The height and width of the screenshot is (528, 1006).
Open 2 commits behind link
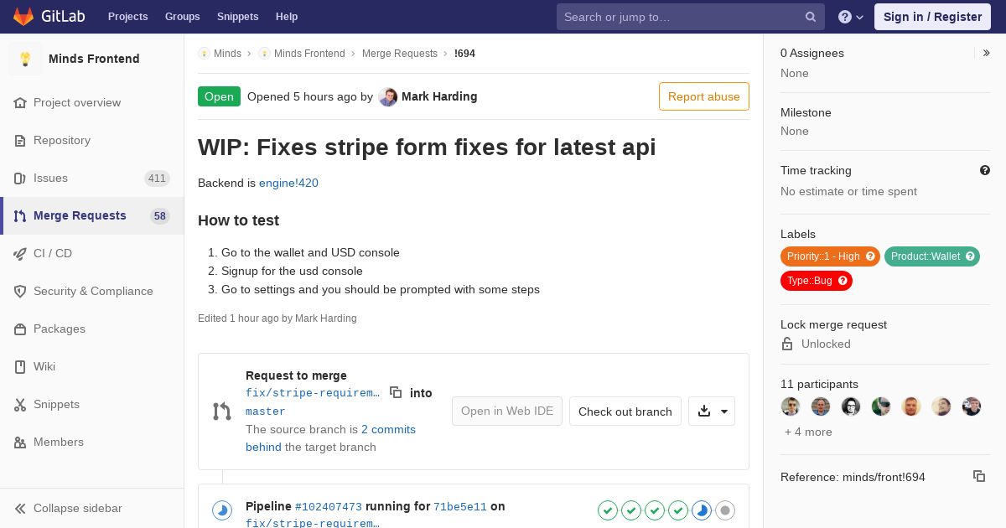[x=330, y=437]
